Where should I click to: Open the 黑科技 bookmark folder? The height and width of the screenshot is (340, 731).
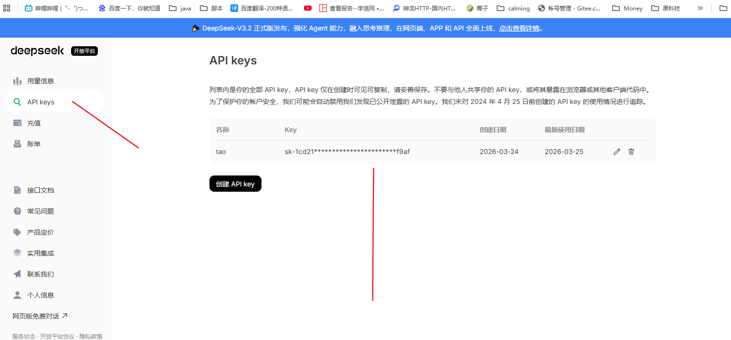point(665,8)
